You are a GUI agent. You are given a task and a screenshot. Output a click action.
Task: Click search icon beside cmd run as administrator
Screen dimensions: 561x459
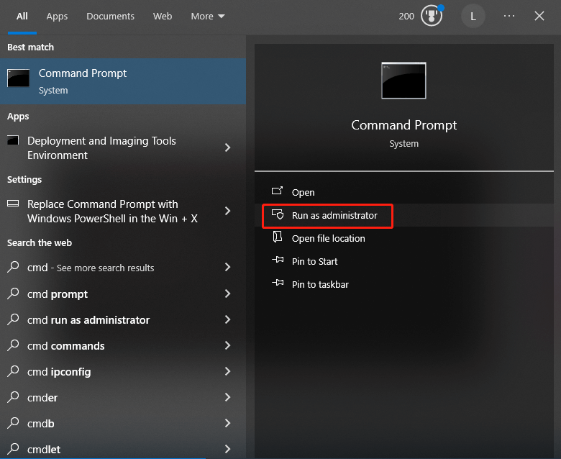click(13, 319)
